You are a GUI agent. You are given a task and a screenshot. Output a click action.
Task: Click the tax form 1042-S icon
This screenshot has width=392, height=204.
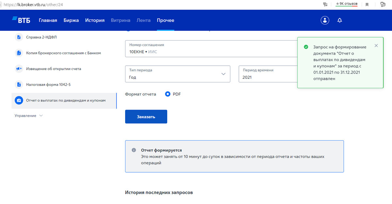(x=19, y=84)
